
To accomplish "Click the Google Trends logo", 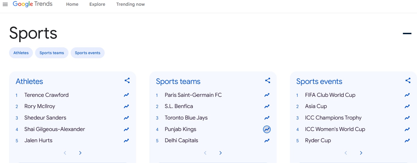I will tap(33, 4).
